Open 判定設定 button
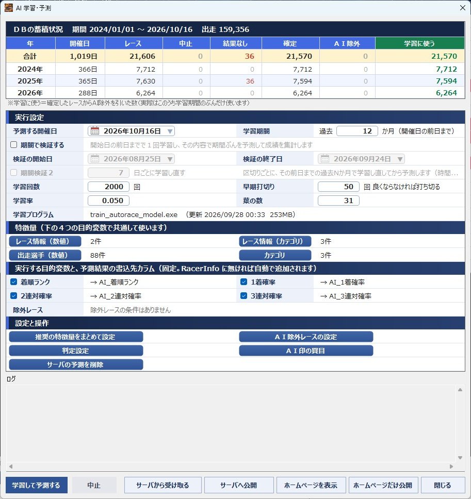Screen dimensions: 471x499 pyautogui.click(x=76, y=351)
